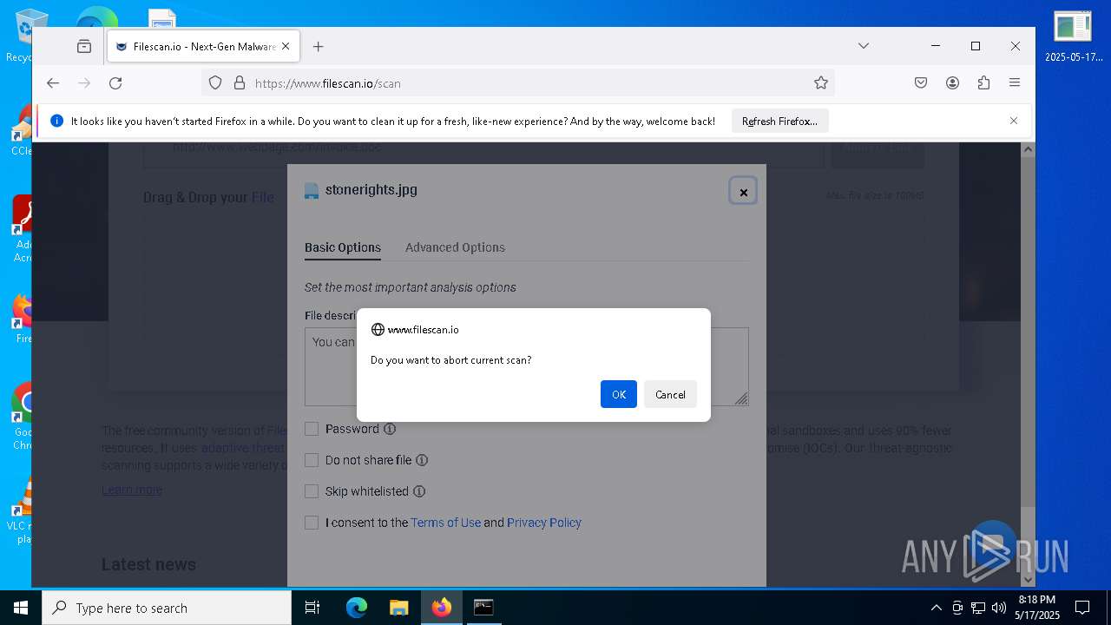Open the Extensions panel

(983, 83)
